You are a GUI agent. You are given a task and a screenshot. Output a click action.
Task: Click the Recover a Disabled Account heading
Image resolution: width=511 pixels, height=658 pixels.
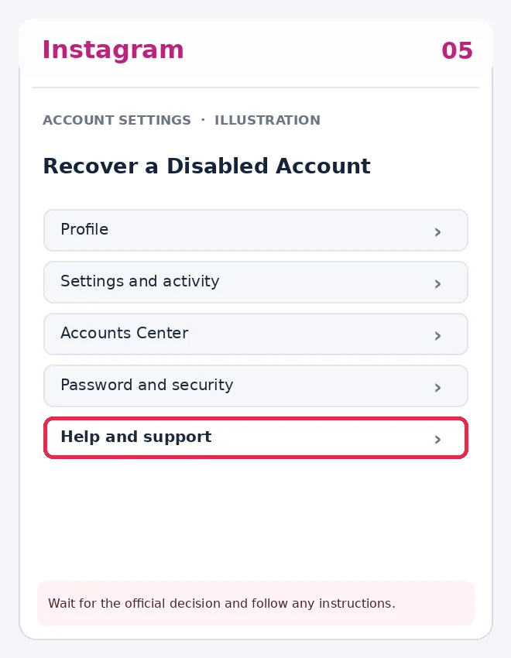[207, 166]
